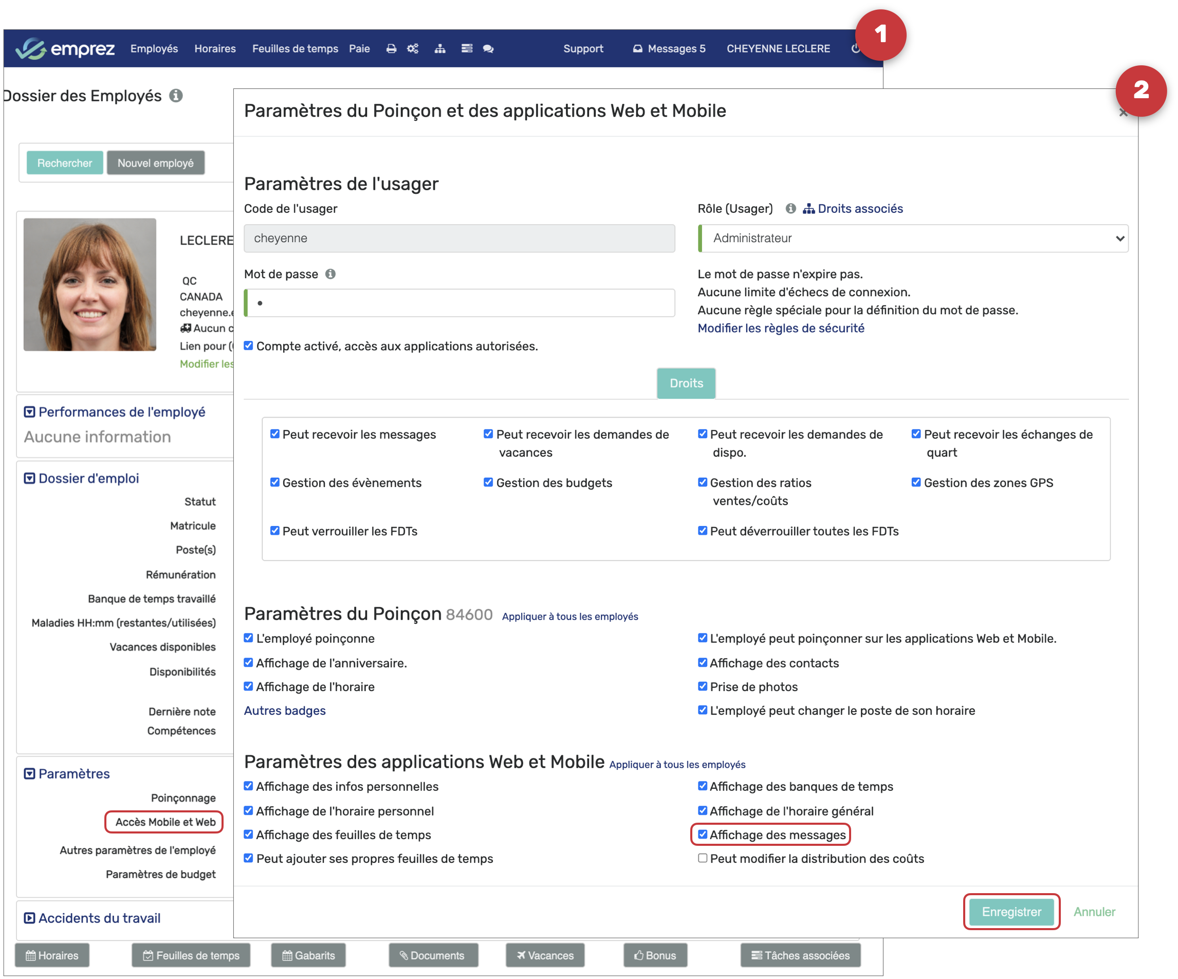Collapse the Dossier d'emploi section
The width and height of the screenshot is (1178, 979).
pyautogui.click(x=30, y=478)
